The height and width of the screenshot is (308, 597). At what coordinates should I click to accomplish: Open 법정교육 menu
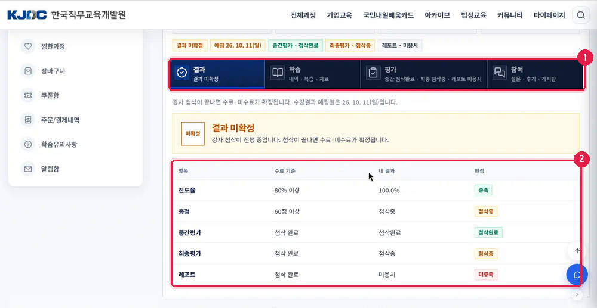click(x=473, y=15)
